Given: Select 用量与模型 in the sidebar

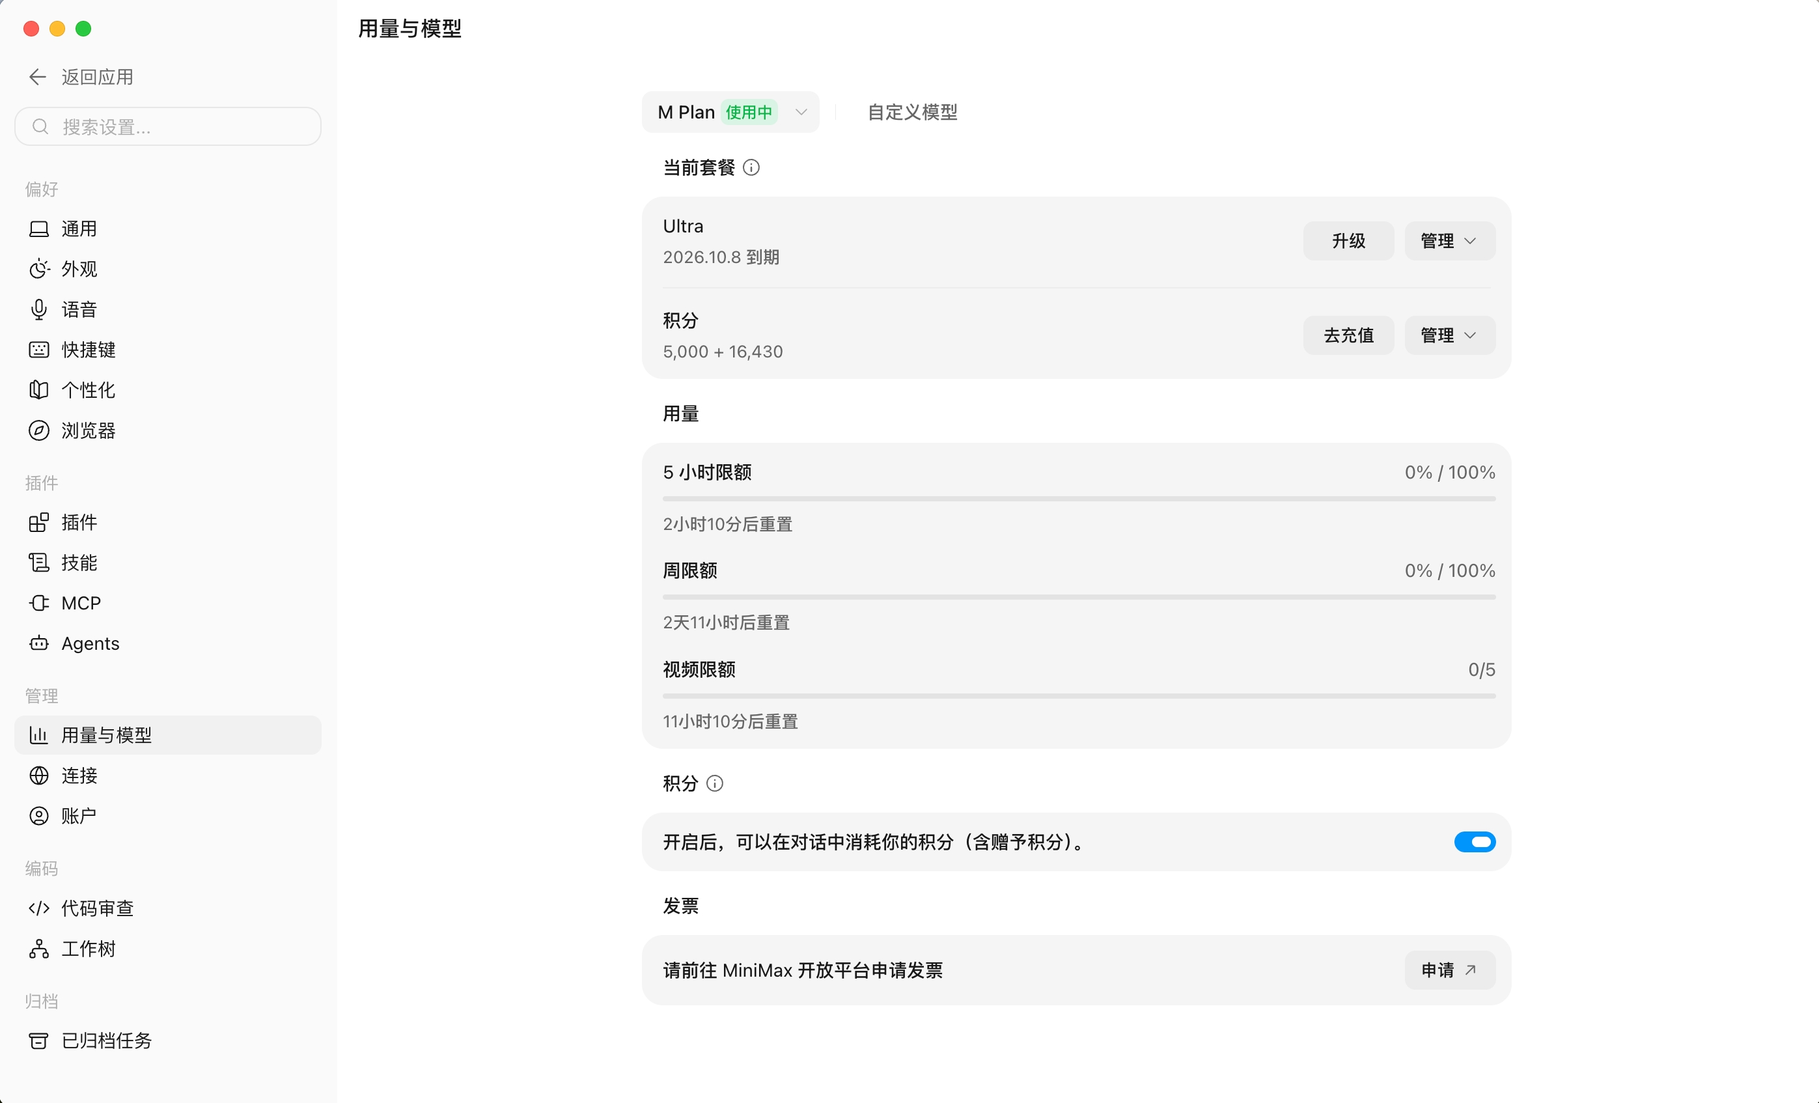Looking at the screenshot, I should (x=167, y=735).
